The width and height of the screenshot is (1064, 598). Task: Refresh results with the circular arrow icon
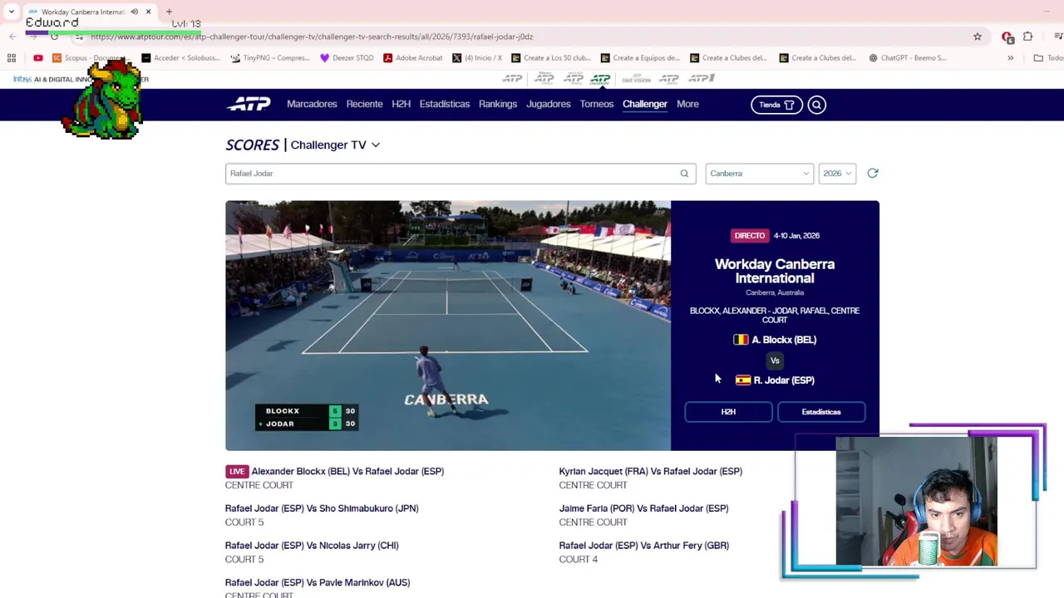872,173
